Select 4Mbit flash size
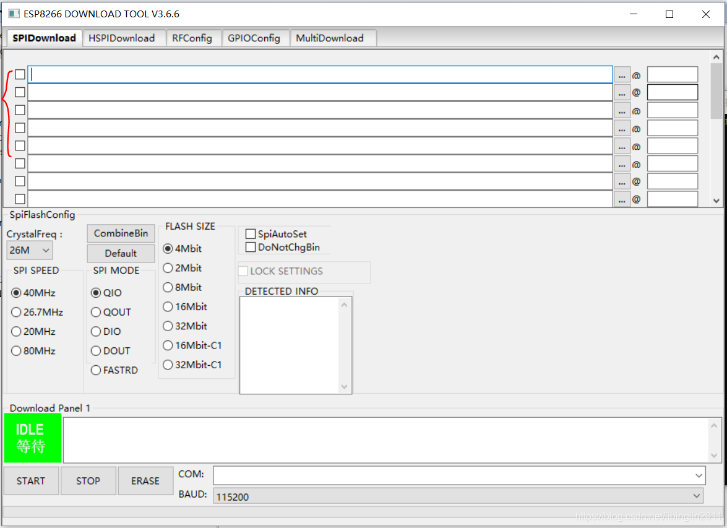This screenshot has height=528, width=727. tap(182, 249)
